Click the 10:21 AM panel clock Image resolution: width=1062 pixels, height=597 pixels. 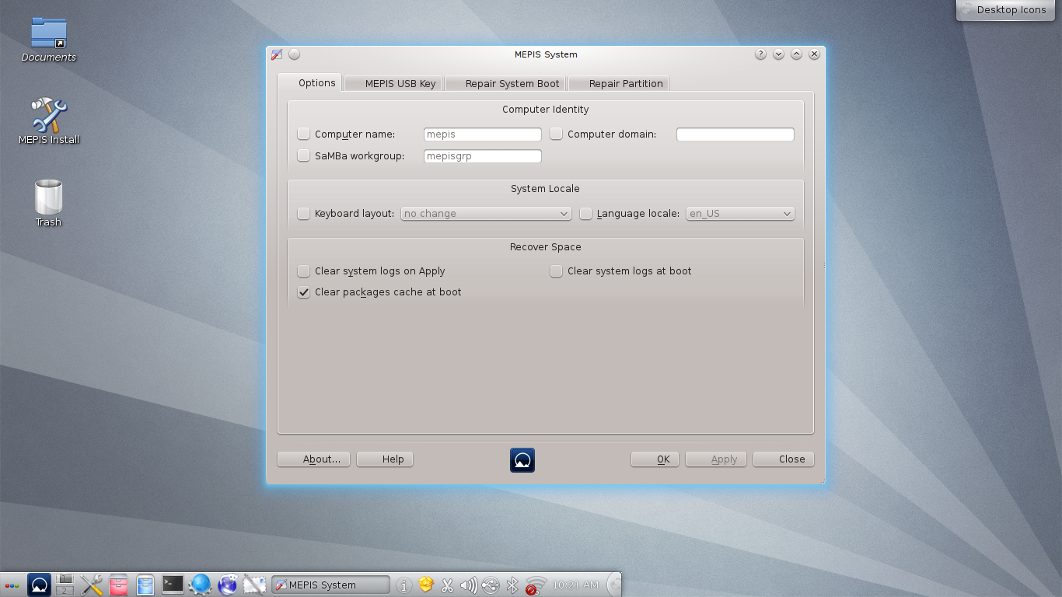click(x=575, y=585)
